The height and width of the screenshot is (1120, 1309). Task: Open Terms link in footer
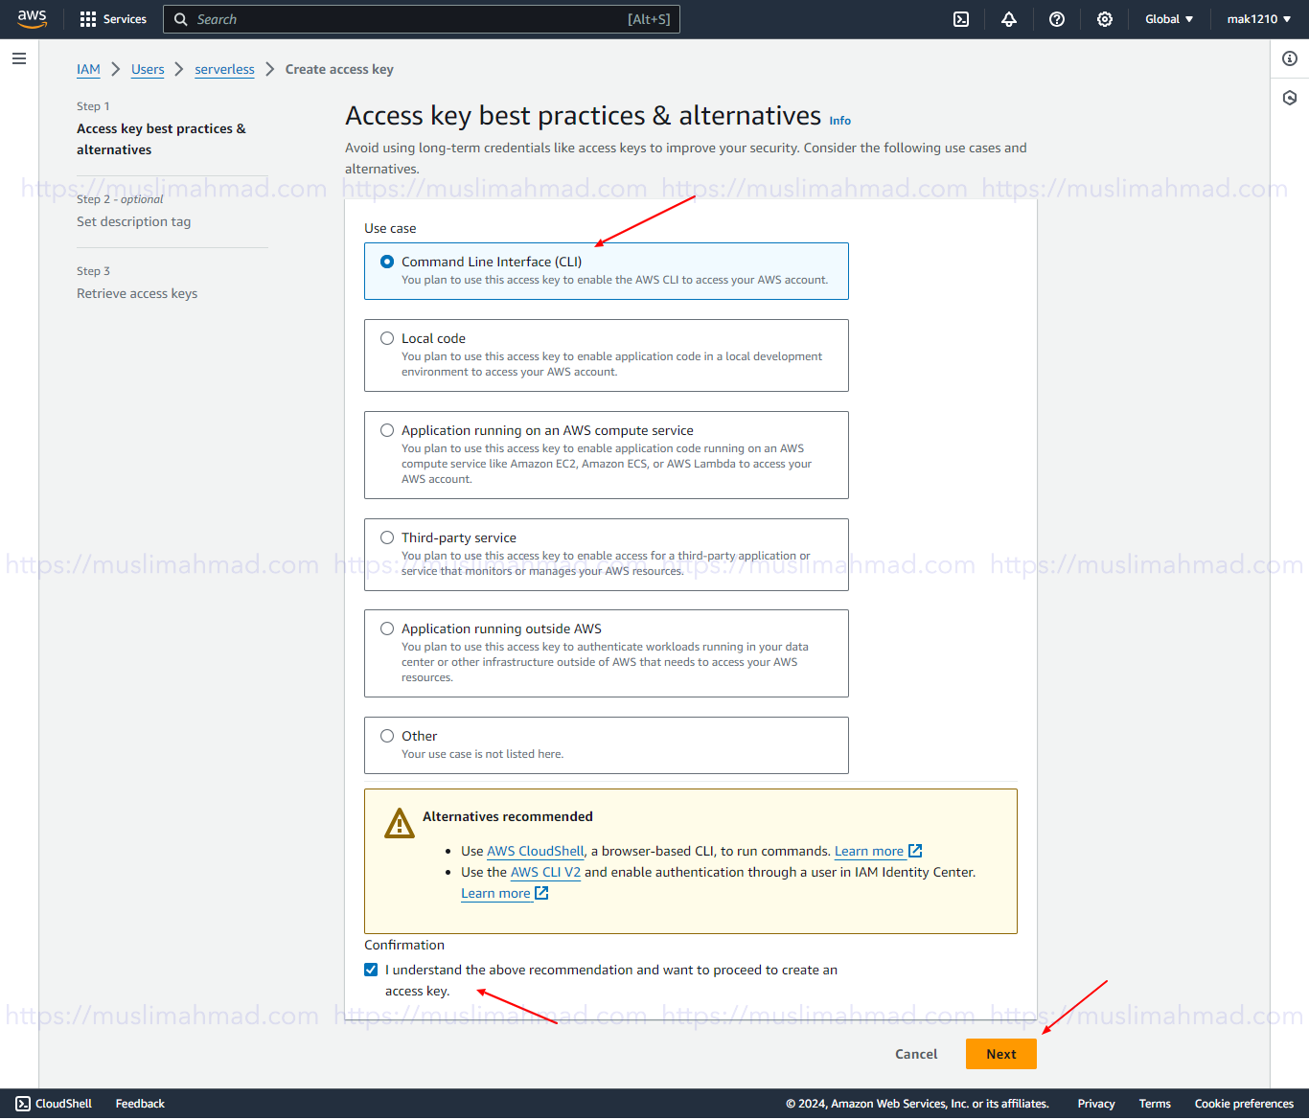click(x=1155, y=1104)
